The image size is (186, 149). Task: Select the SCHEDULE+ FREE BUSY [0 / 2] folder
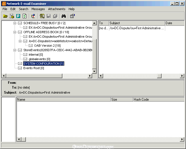44,23
